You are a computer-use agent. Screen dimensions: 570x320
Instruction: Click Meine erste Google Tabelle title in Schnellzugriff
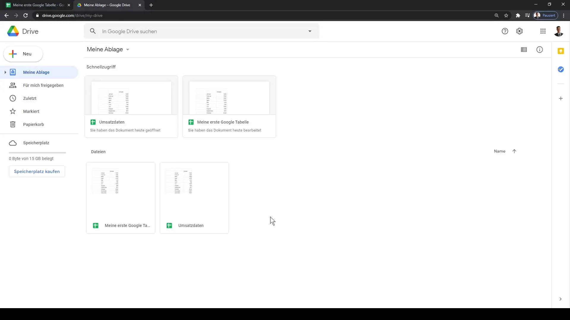[x=223, y=122]
